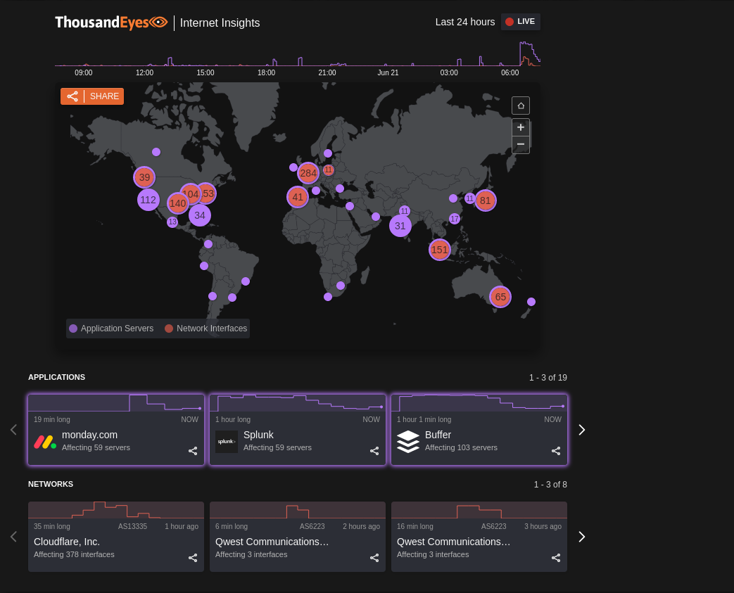Go to next page of Applications
The image size is (734, 593).
click(582, 430)
